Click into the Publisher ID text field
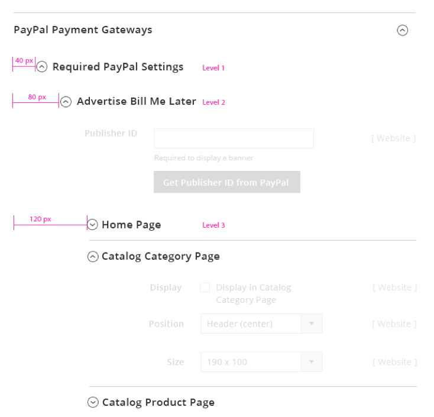This screenshot has height=417, width=434. click(x=234, y=138)
